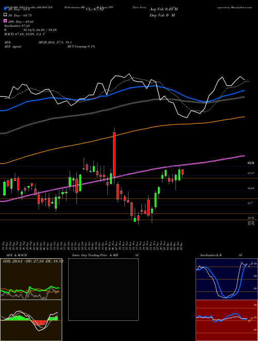Click the 'ADX: 20.61 +DY: 27.53 -DY: 18.12' label
The height and width of the screenshot is (341, 258).
click(32, 261)
